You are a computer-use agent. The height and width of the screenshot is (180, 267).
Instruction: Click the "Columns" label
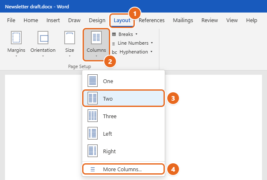coord(96,50)
